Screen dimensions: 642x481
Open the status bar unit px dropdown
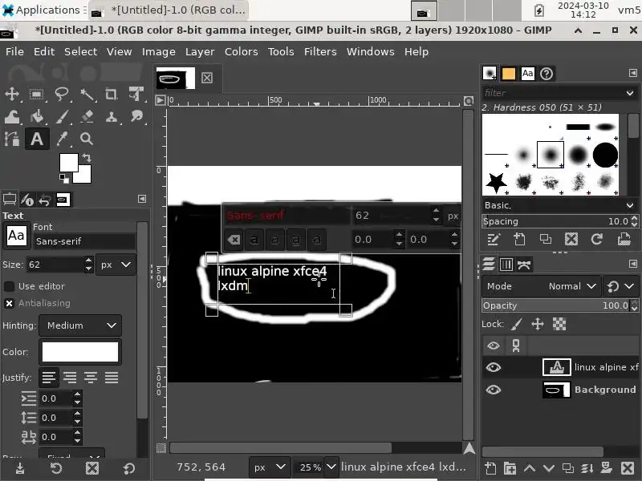point(269,467)
